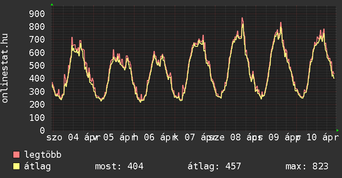
Task: Click the green arrow atop the y-axis
Action: tap(51, 5)
